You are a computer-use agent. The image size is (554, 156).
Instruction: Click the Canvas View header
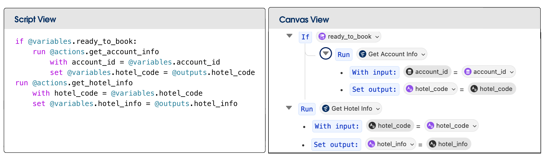(304, 20)
